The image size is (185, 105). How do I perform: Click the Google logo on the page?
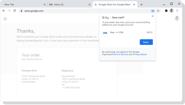tap(5, 19)
